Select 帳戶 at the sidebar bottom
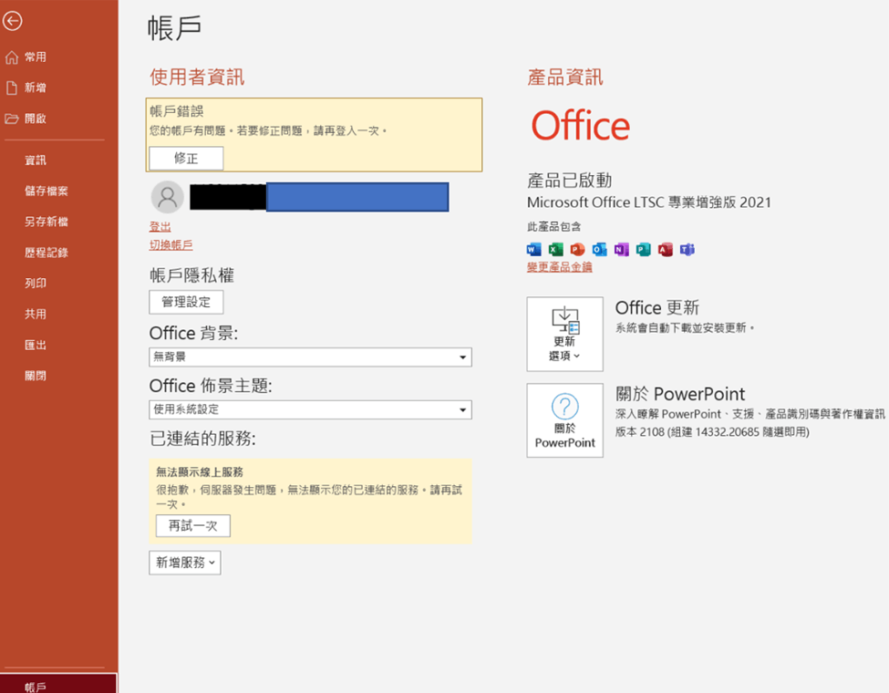The height and width of the screenshot is (693, 889). pyautogui.click(x=58, y=683)
